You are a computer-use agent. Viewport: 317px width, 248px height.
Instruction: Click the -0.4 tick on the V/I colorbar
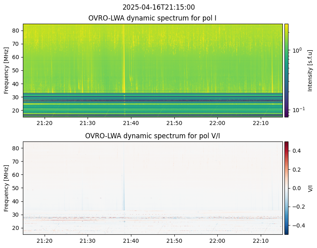(296, 225)
